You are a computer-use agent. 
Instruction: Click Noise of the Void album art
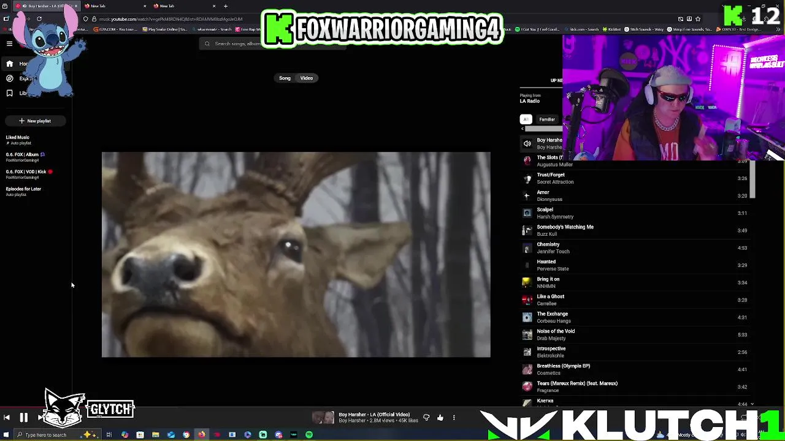click(x=527, y=334)
